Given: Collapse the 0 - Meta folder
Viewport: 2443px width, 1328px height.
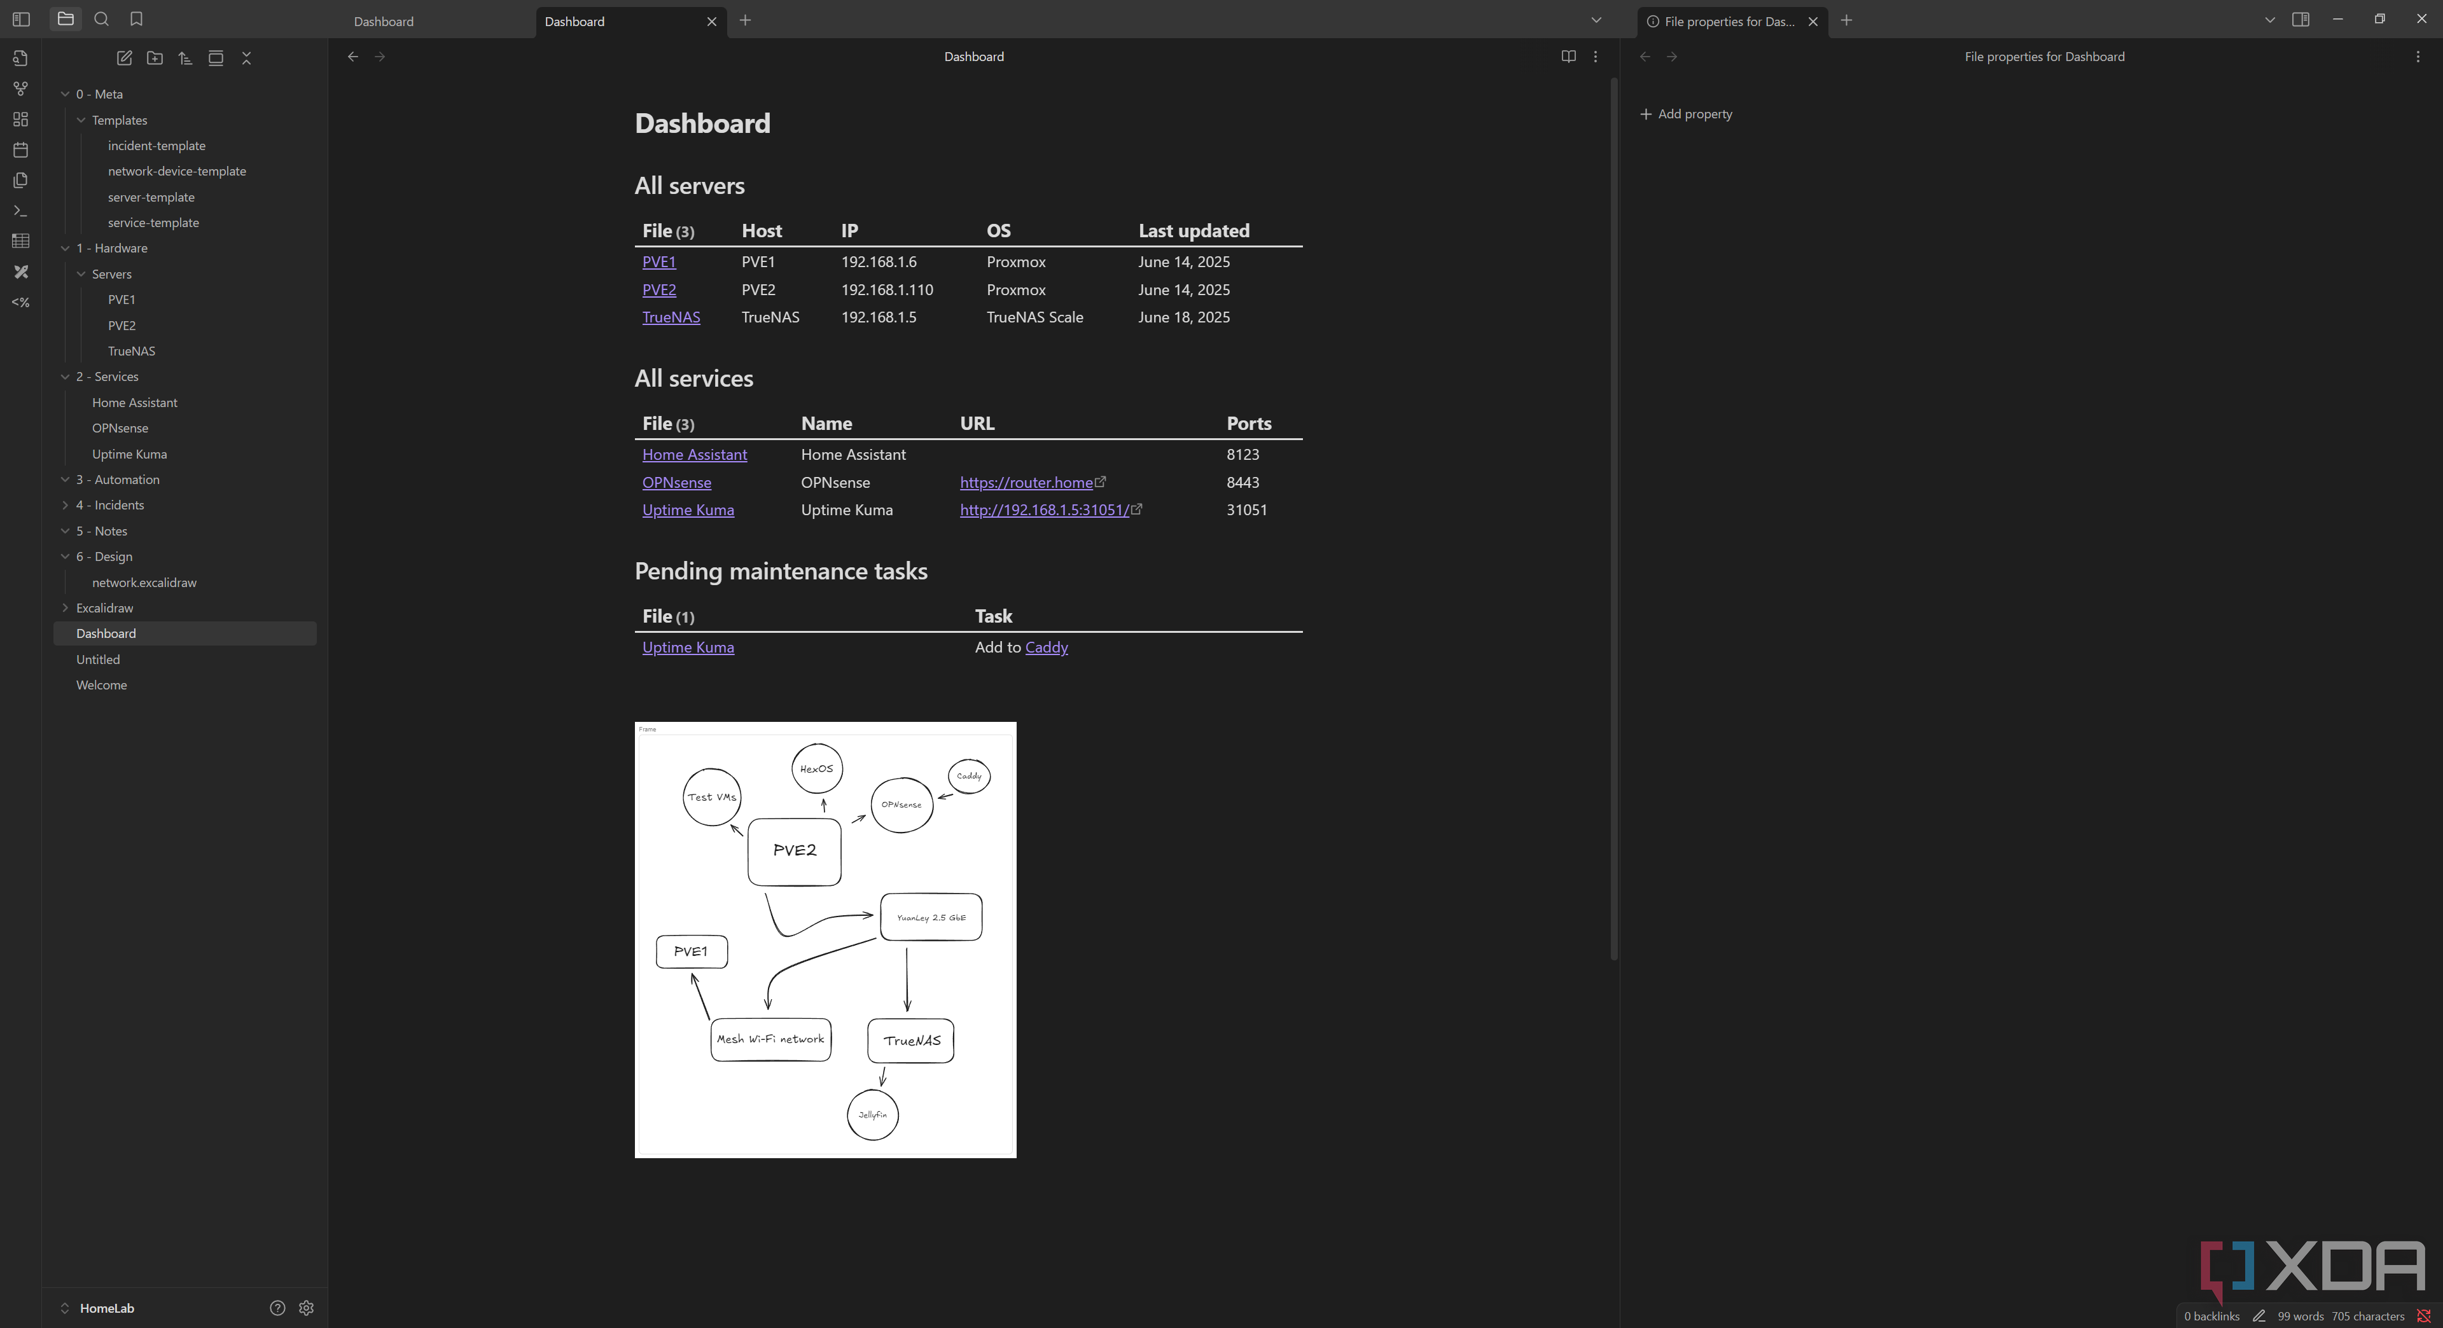Looking at the screenshot, I should point(66,94).
